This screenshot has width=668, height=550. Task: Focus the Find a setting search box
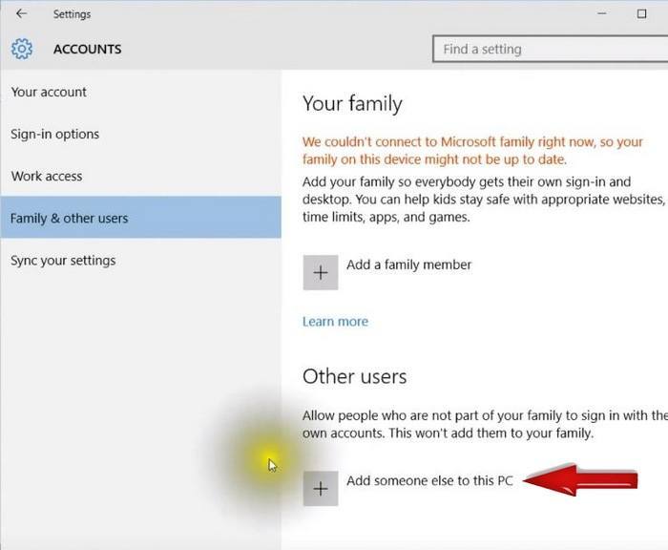(x=551, y=49)
